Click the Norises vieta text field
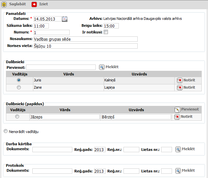Image resolution: width=208 pixels, height=178 pixels. tap(85, 46)
